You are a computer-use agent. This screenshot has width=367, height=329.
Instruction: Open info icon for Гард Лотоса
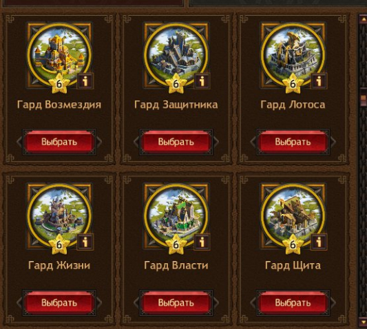click(319, 81)
